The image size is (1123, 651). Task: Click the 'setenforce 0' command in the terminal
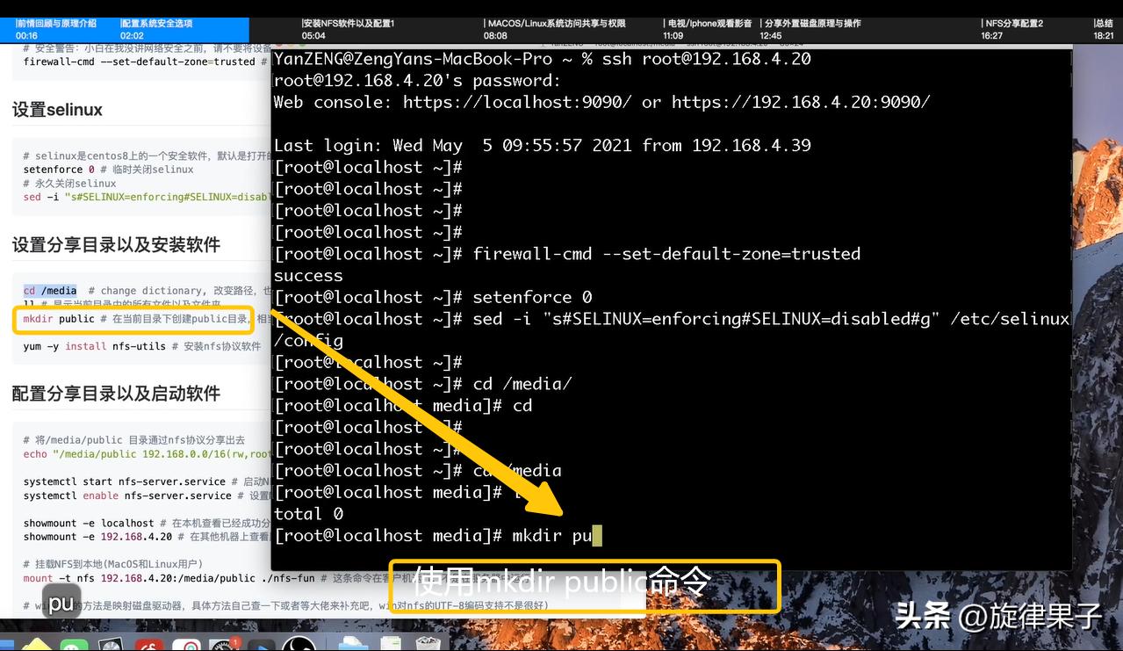pos(532,297)
